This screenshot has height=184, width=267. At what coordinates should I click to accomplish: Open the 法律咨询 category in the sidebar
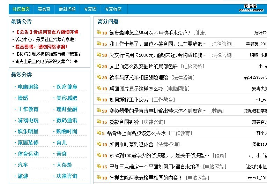[x=67, y=176]
